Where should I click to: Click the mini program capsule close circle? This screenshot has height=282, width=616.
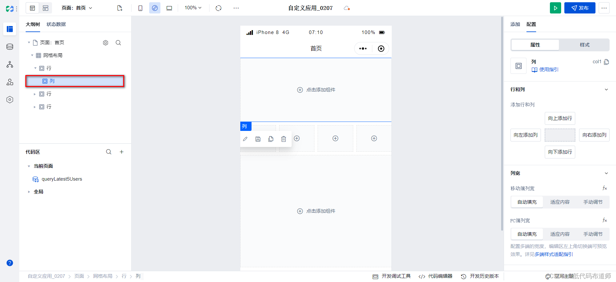tap(381, 48)
